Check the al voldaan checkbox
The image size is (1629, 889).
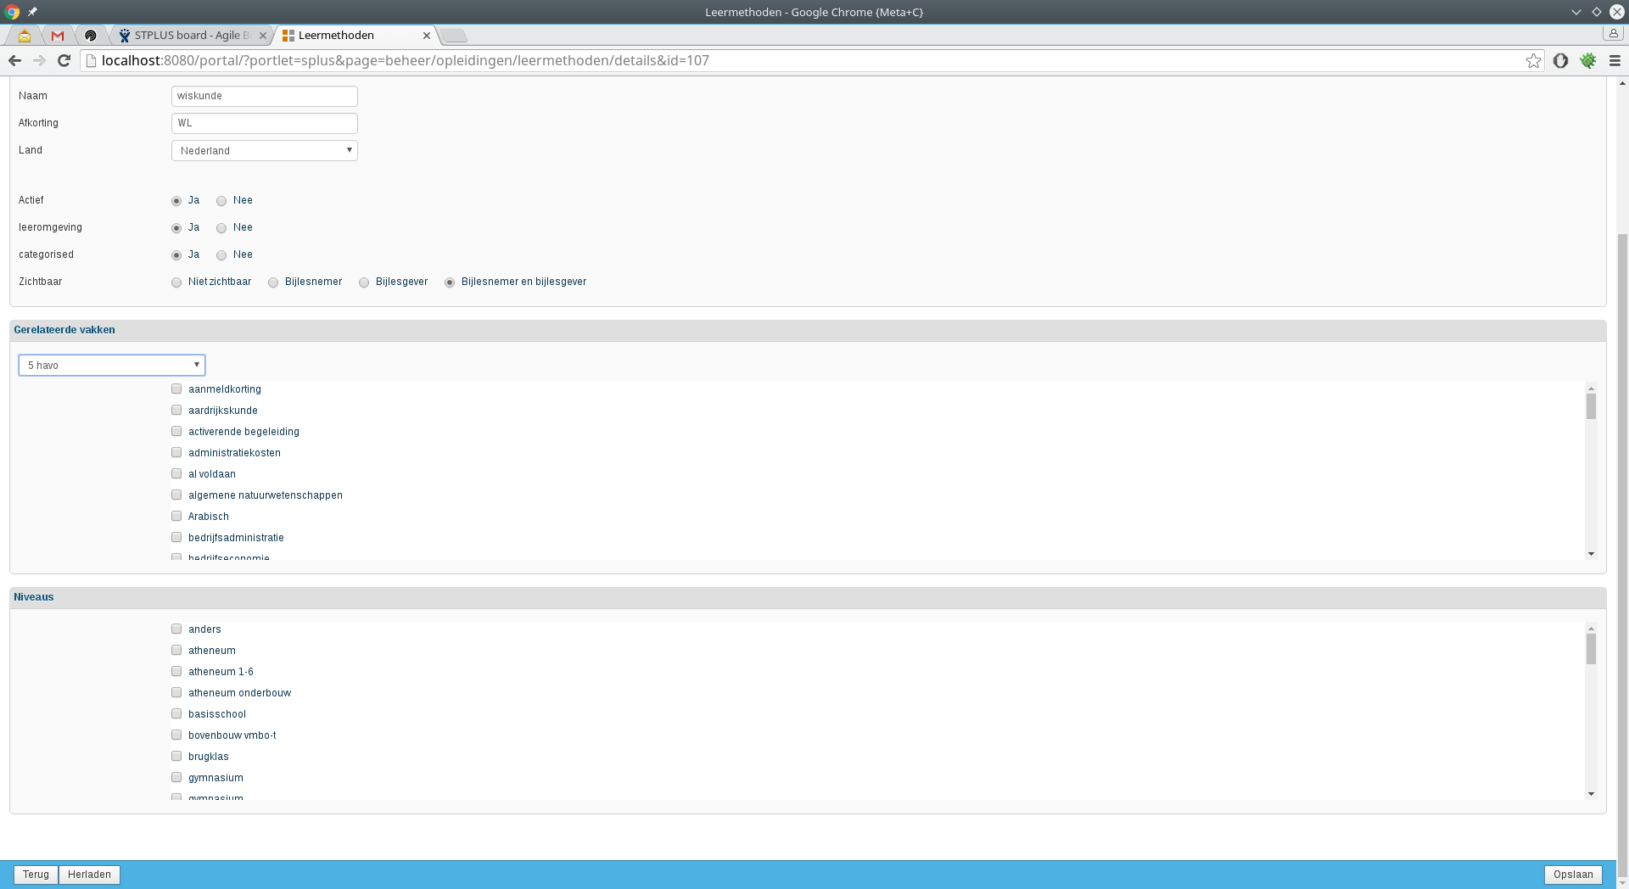tap(176, 473)
